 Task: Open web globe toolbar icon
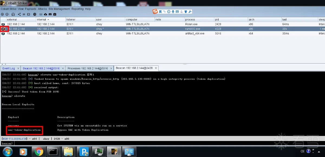click(35, 14)
